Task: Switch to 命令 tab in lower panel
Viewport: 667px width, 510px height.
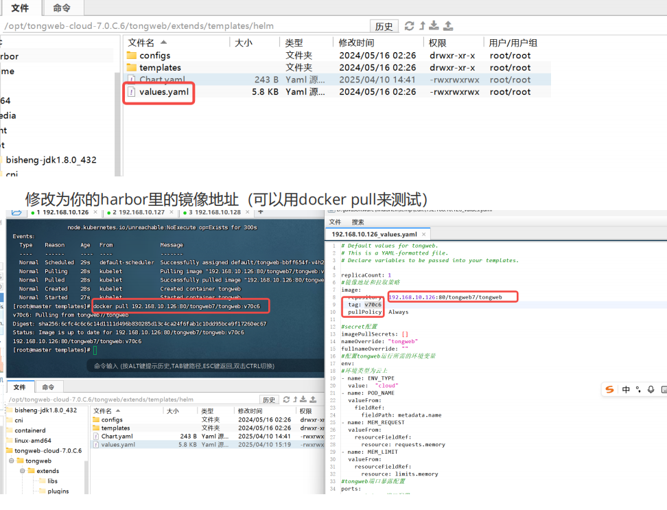Action: (x=48, y=387)
